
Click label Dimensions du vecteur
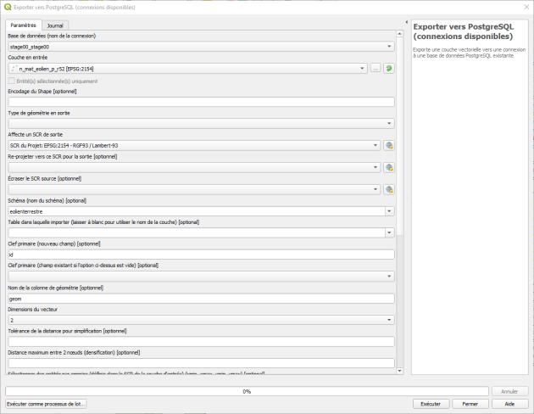tap(33, 310)
